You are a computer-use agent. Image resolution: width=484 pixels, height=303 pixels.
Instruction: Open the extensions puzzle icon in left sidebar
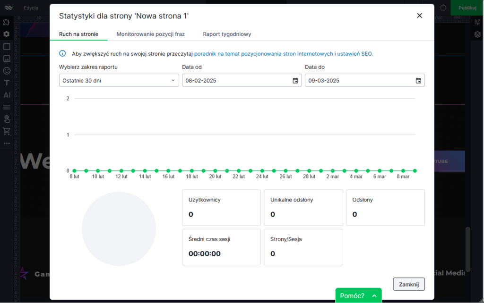[7, 22]
